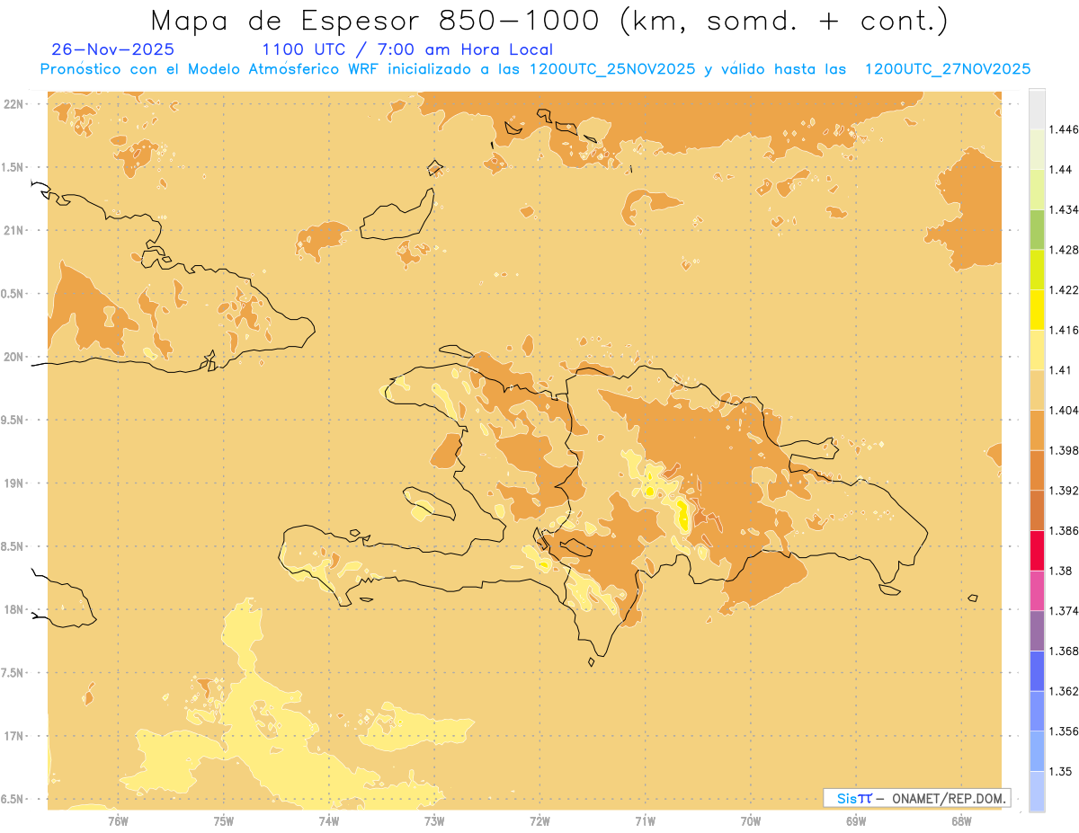Click the light gray top swatch in the legend
The width and height of the screenshot is (1079, 833).
pos(1037,109)
